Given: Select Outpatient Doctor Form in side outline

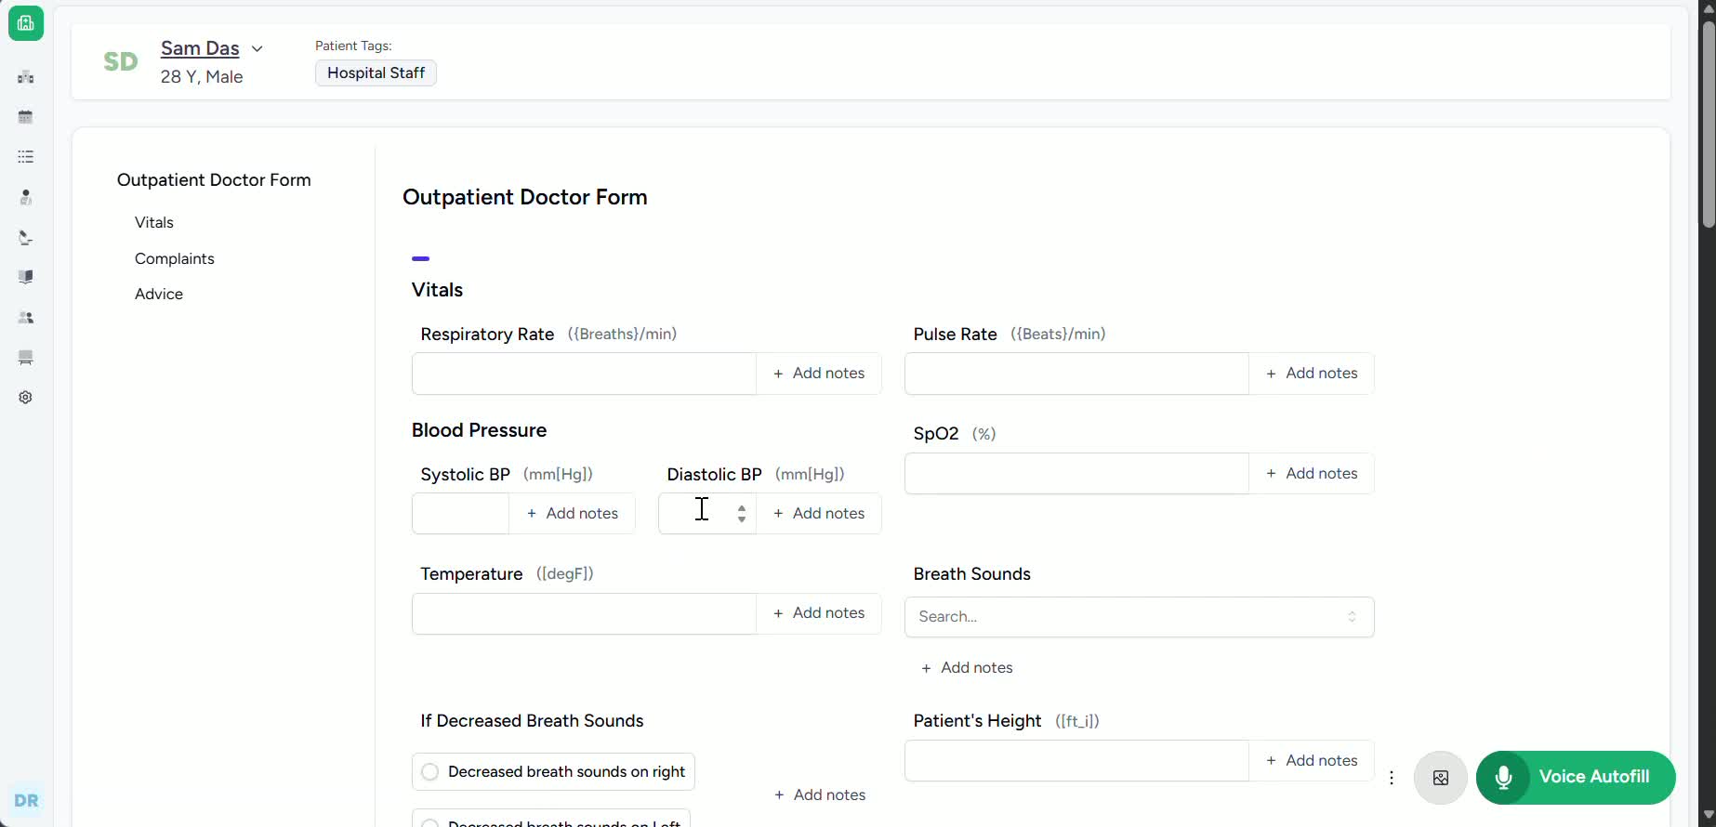Looking at the screenshot, I should click(x=214, y=180).
